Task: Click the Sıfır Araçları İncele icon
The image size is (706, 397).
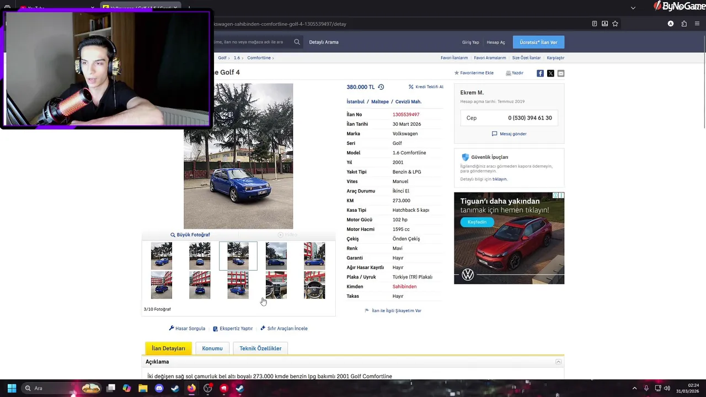Action: (263, 328)
